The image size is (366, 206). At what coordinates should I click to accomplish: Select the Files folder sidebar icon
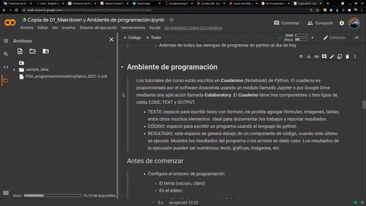tap(6, 81)
